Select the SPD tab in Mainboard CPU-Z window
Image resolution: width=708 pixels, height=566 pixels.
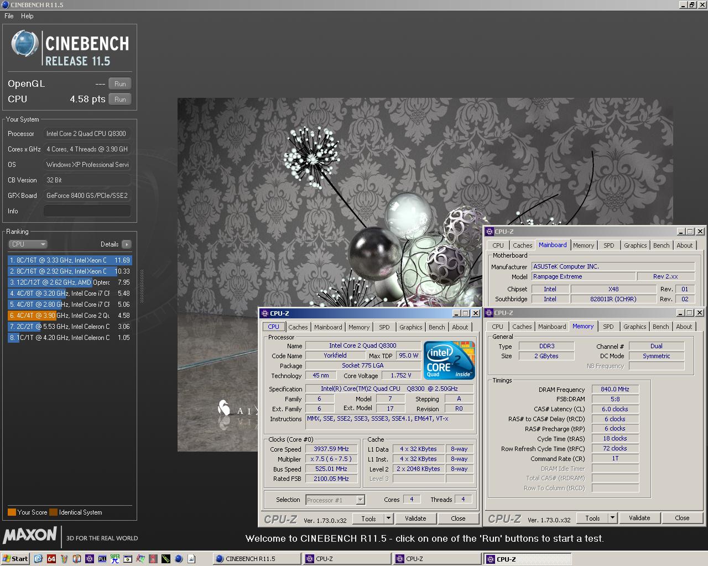(608, 245)
